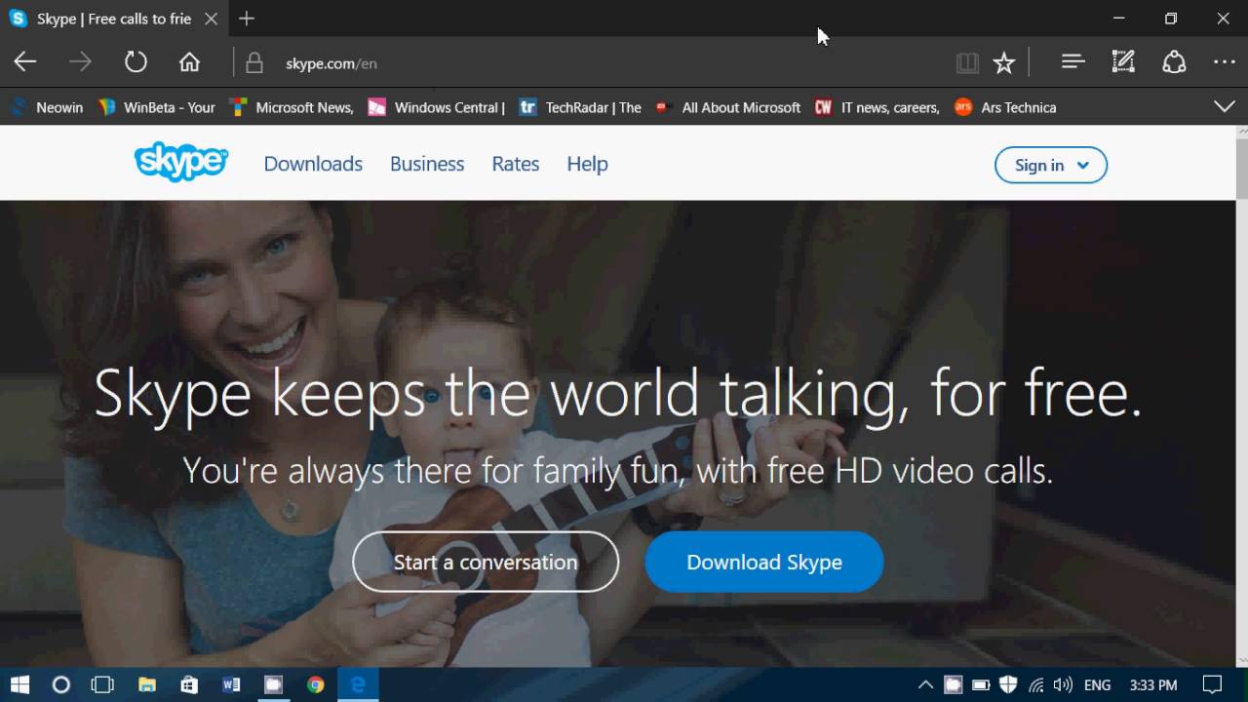Open the Neowin favorite
The image size is (1248, 702).
47,107
